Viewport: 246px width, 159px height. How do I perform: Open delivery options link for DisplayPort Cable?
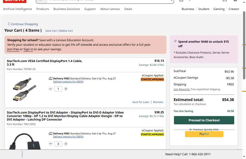click(68, 82)
